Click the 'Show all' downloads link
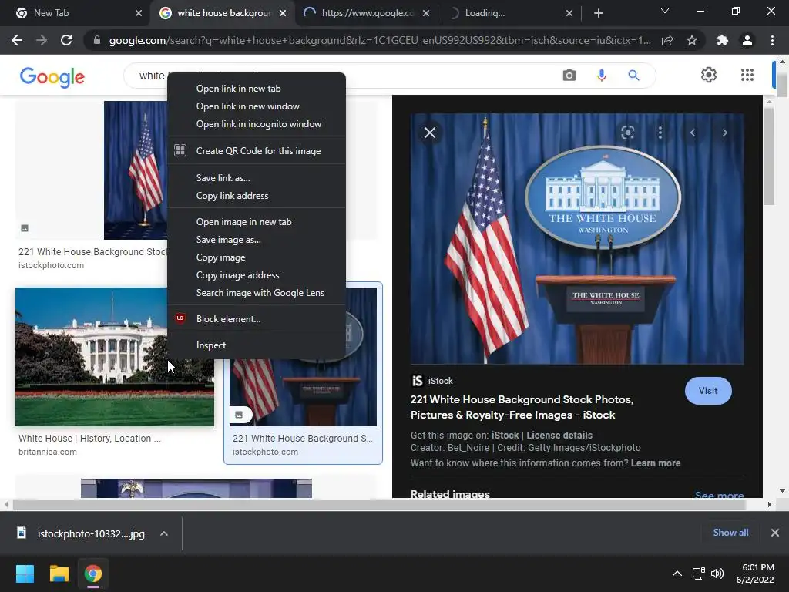789x592 pixels. click(x=730, y=533)
